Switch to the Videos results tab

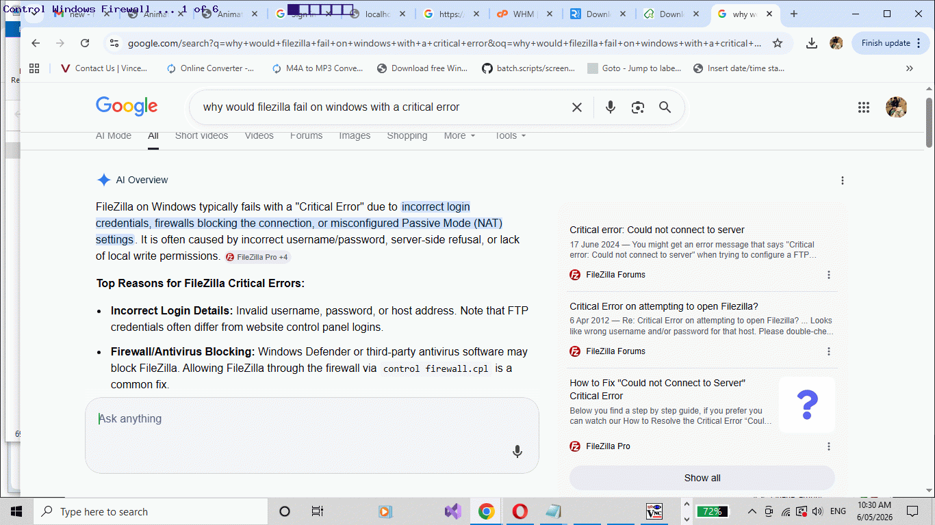(x=259, y=135)
